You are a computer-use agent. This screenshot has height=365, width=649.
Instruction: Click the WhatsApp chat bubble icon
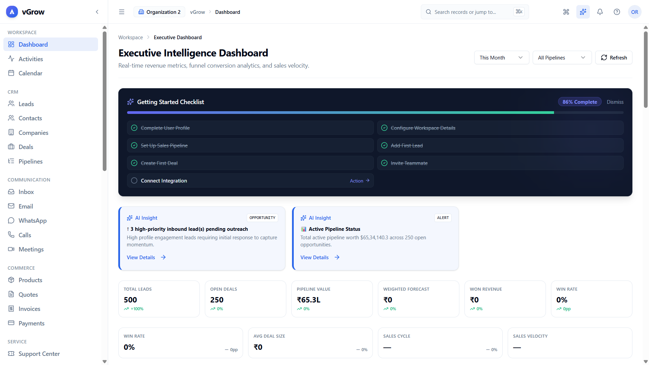click(11, 220)
